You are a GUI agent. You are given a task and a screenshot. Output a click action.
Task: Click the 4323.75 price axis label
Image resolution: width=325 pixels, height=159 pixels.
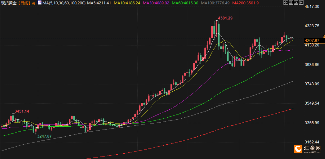click(x=312, y=26)
